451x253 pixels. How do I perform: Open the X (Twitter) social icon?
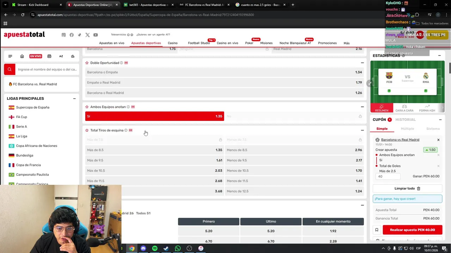(x=87, y=35)
